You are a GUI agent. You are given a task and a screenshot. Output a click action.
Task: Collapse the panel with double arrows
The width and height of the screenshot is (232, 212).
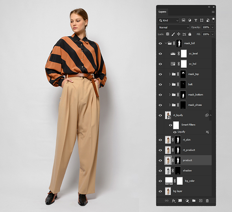[x=209, y=7]
